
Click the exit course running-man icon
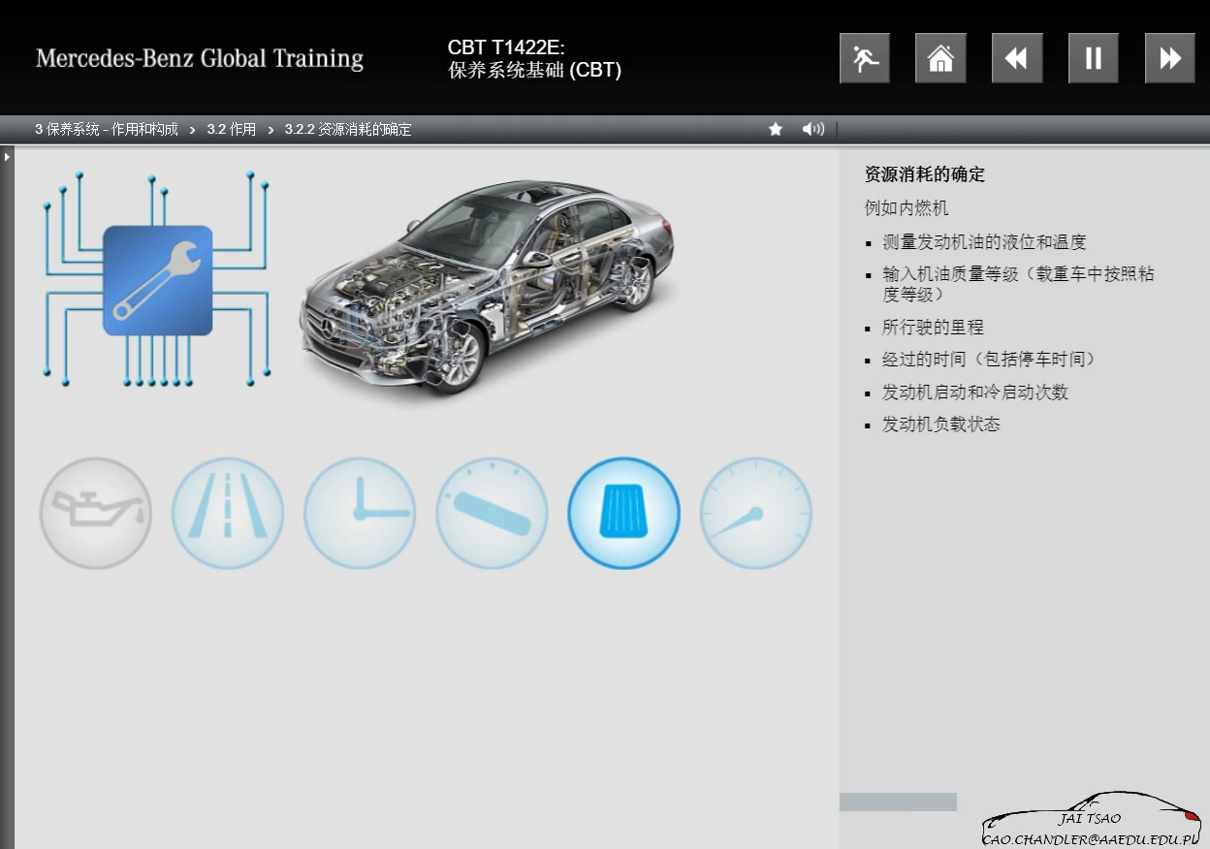(x=865, y=58)
